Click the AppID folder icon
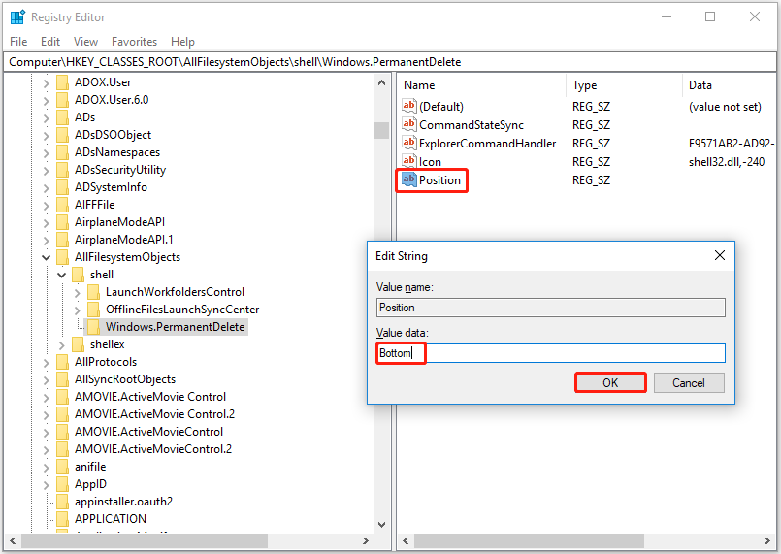Screen dimensions: 781x554 pos(63,484)
